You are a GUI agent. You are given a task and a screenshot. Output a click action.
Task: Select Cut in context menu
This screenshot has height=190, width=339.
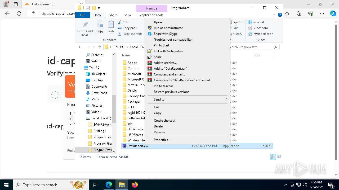188,107
